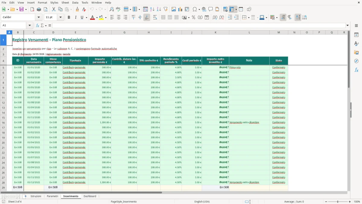Click Format as Percent icon
Screen dimensions: 362x204
194,18
